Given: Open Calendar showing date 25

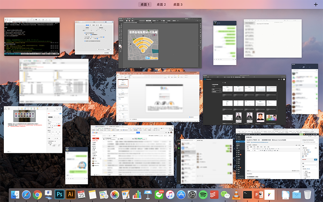Looking at the screenshot, I should pos(81,195).
